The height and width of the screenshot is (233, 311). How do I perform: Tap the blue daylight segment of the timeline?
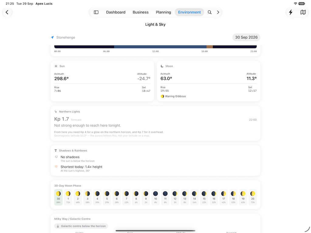point(160,47)
